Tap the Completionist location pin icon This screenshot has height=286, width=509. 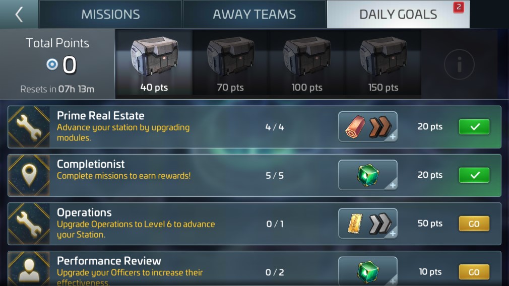[29, 175]
